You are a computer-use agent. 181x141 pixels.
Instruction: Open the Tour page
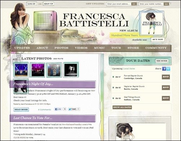(116, 48)
